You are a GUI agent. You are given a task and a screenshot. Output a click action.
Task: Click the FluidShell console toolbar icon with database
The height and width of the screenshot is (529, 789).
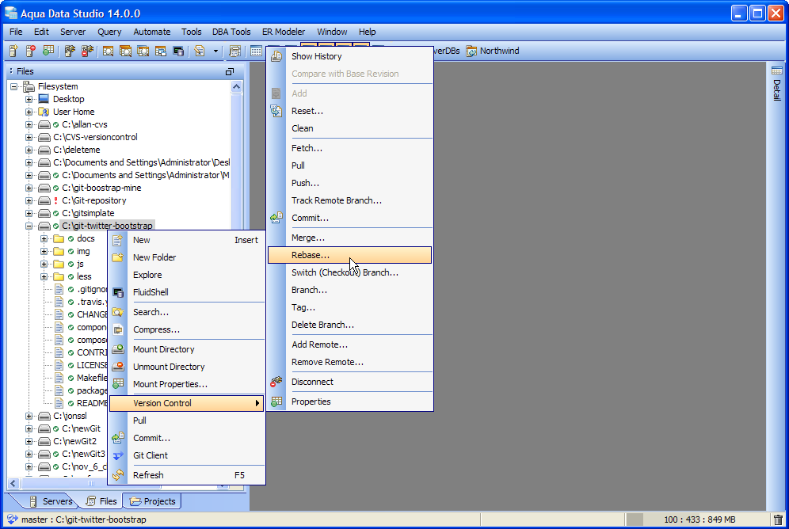178,51
